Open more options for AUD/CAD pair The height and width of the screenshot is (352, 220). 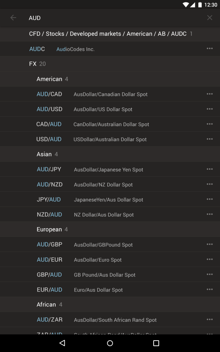[x=210, y=94]
